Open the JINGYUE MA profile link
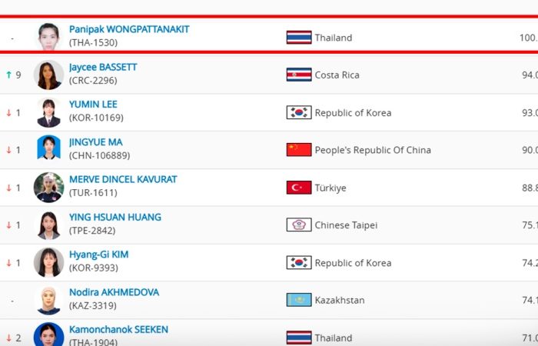538x346 pixels. pyautogui.click(x=95, y=142)
